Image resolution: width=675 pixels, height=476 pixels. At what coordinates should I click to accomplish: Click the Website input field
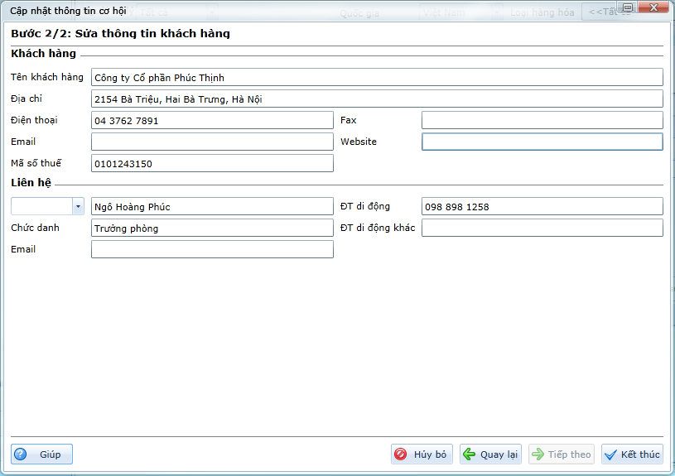point(542,142)
